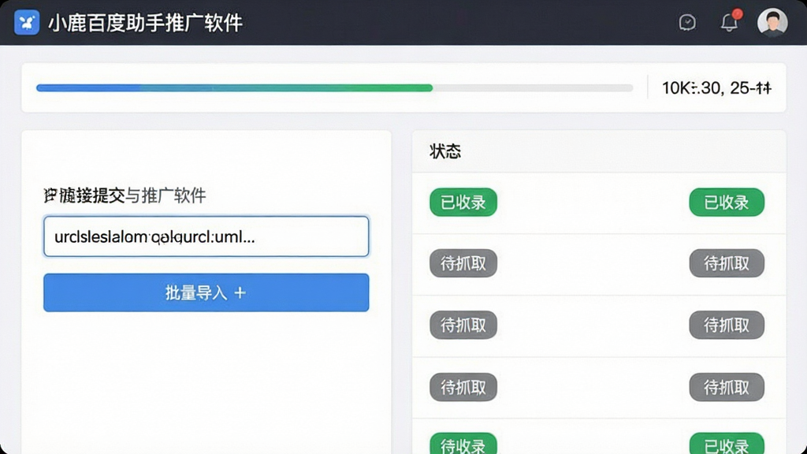
Task: Click the 小鹿百度助手推广软件 title text
Action: click(x=145, y=23)
